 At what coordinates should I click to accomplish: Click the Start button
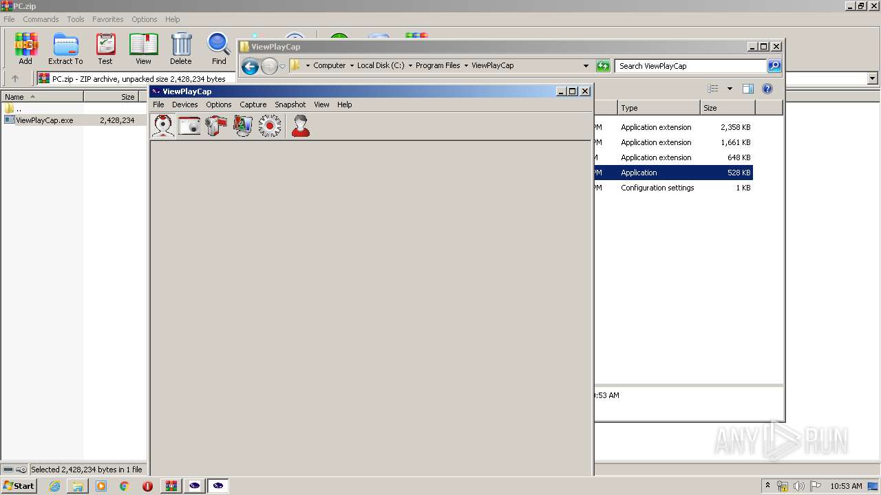(x=19, y=486)
